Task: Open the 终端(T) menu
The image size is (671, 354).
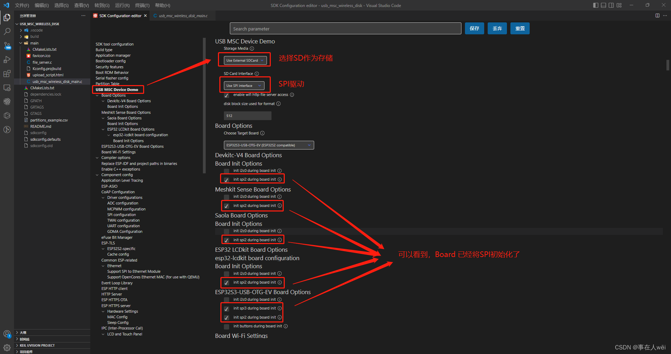Action: click(x=142, y=5)
